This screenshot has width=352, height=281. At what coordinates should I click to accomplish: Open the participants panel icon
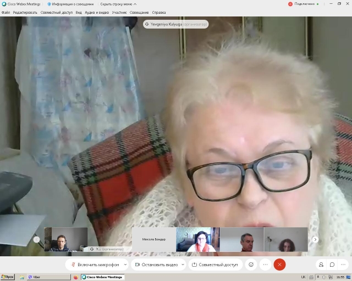tap(321, 265)
